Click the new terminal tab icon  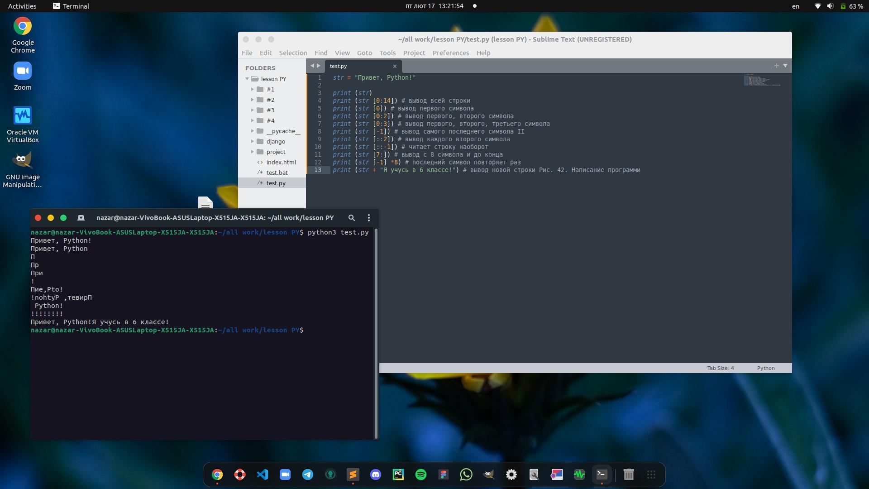81,218
